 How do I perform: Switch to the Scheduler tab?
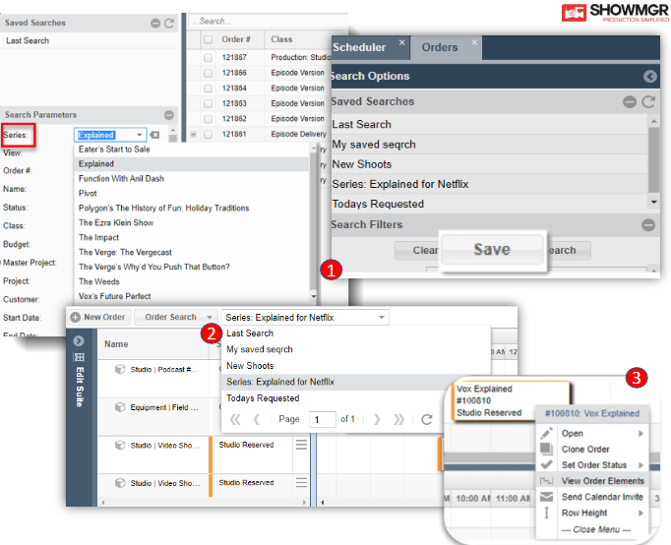pyautogui.click(x=370, y=47)
